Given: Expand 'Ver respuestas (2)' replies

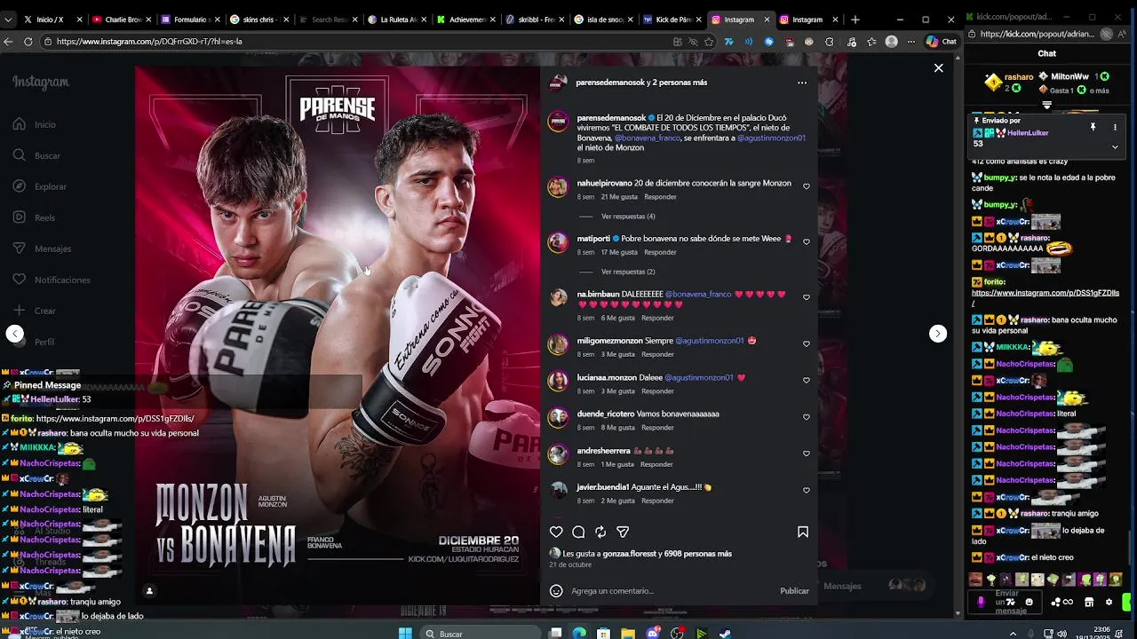Looking at the screenshot, I should (628, 272).
